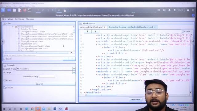
Task: Switch to workspace 2 in Kali panel
Action: (x=43, y=10)
